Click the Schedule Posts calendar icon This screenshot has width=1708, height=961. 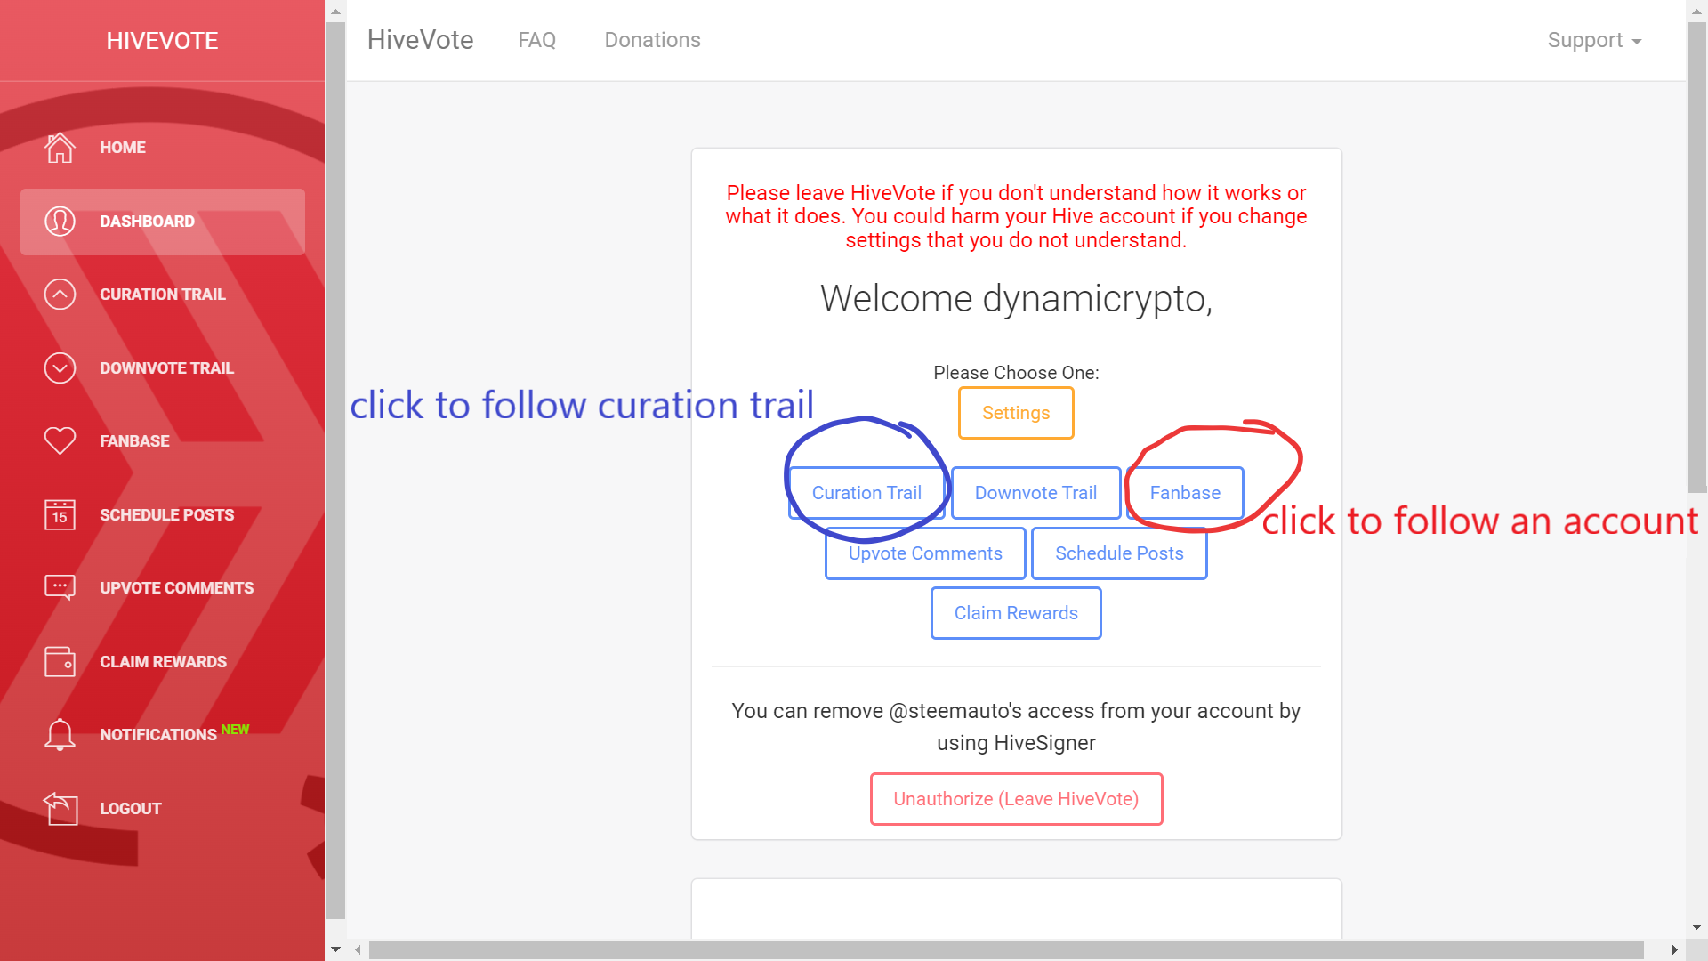tap(60, 515)
